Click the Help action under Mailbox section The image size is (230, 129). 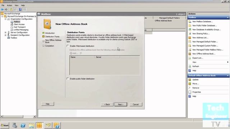194,71
